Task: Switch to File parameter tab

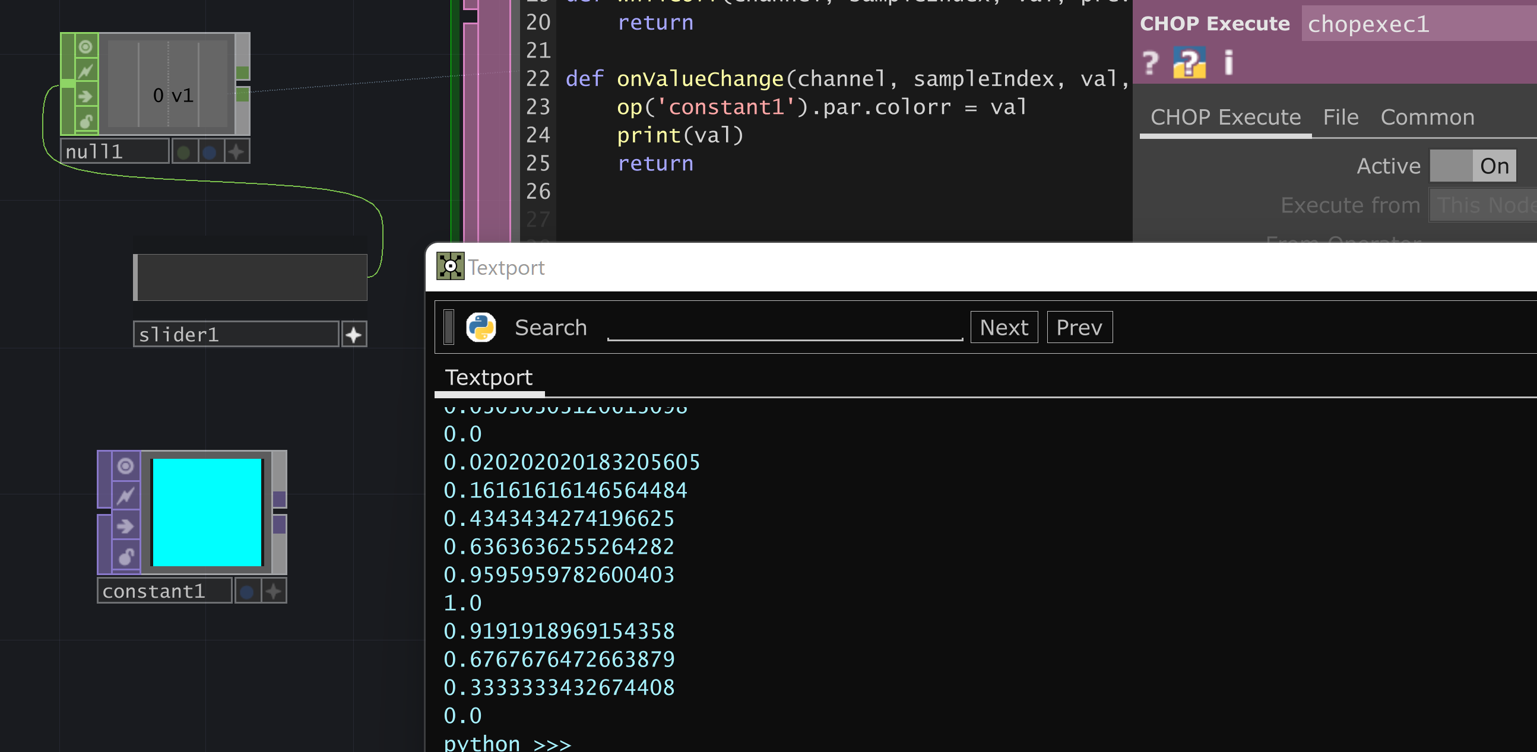Action: click(1340, 118)
